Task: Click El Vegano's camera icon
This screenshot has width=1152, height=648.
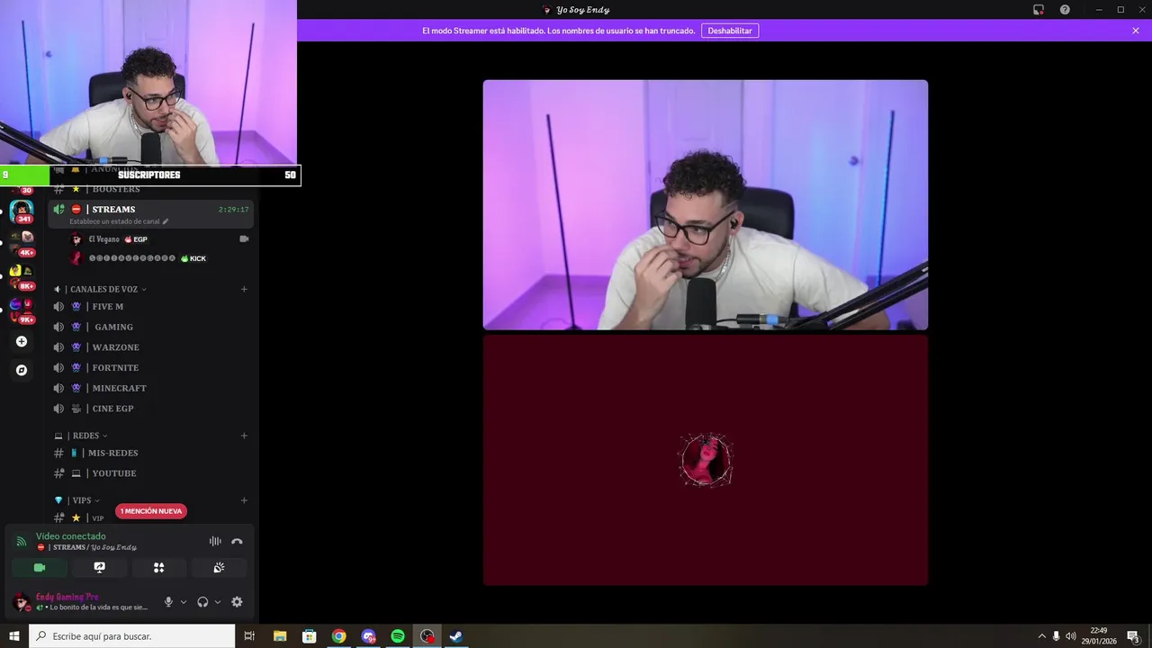Action: tap(244, 239)
